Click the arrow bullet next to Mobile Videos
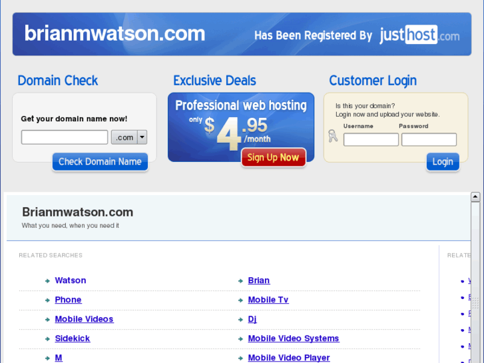Viewport: 484px width, 363px height. (x=47, y=320)
